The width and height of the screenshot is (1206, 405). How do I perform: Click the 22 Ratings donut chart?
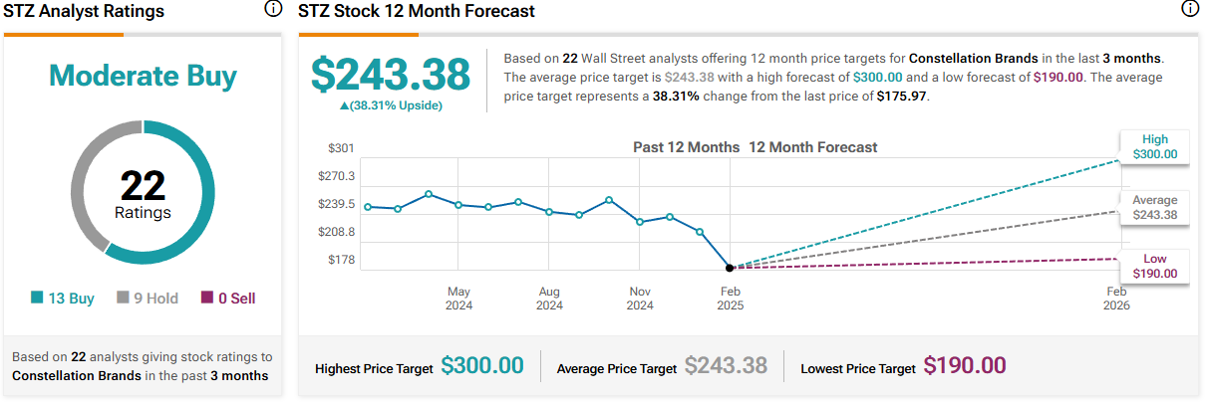click(143, 193)
